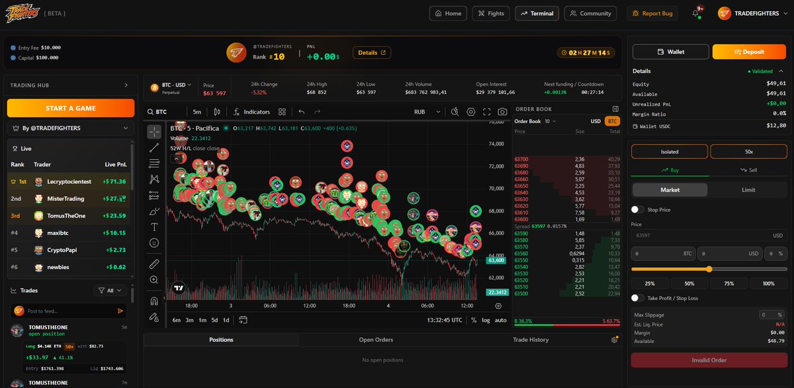Toggle Take Profit / Stop Loss switch
The image size is (794, 388).
[x=637, y=298]
